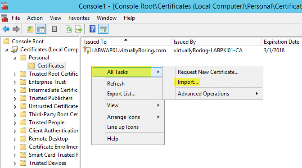The height and width of the screenshot is (168, 302).
Task: Click the blue Help question-mark icon
Action: click(92, 29)
